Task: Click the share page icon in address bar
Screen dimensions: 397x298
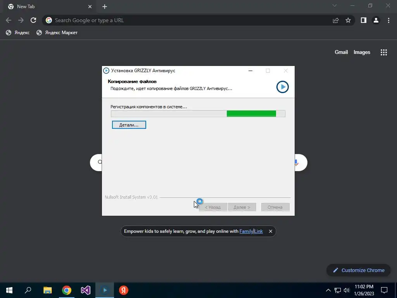Action: (x=336, y=20)
